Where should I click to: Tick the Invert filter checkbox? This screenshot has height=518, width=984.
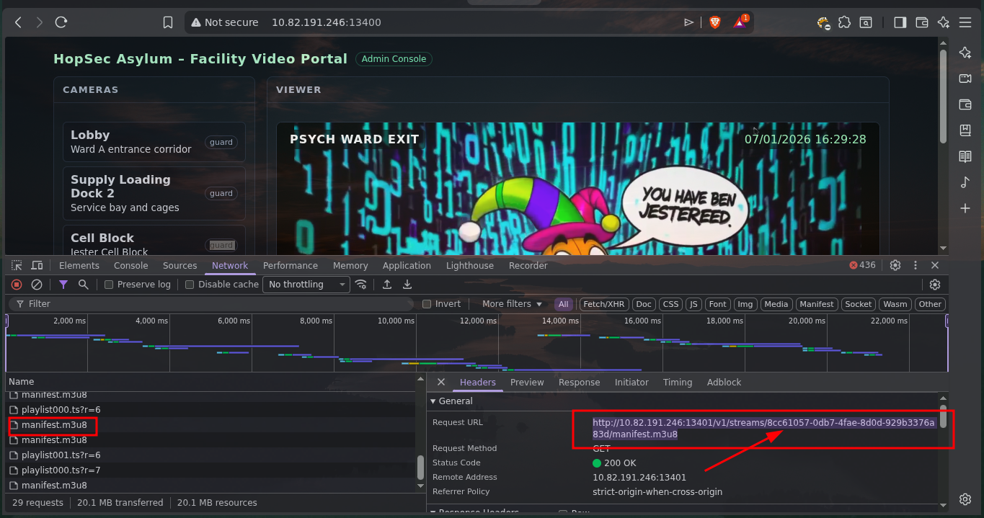(x=427, y=304)
